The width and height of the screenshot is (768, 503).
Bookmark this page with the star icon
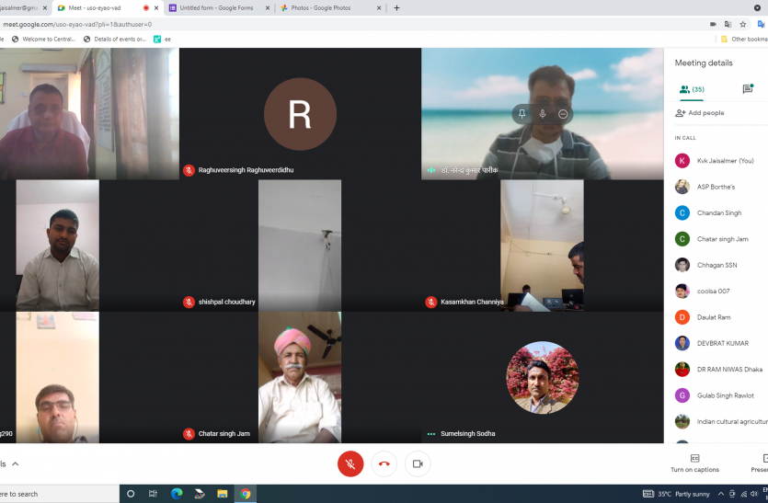coord(743,24)
